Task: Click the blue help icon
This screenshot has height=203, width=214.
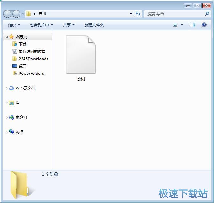Action: tap(204, 25)
